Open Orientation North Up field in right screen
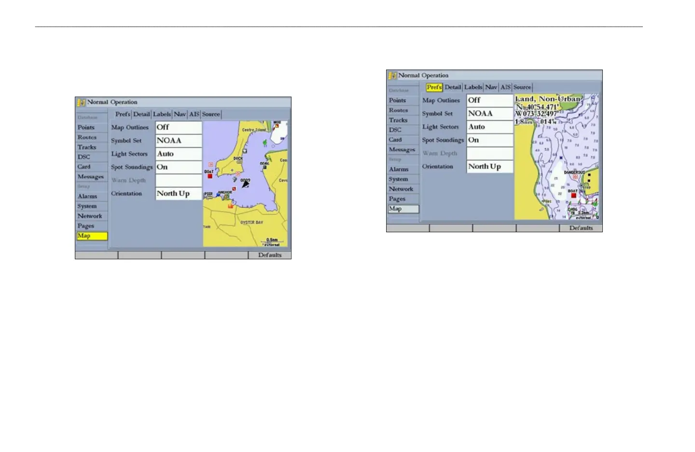This screenshot has width=695, height=452. coord(489,167)
